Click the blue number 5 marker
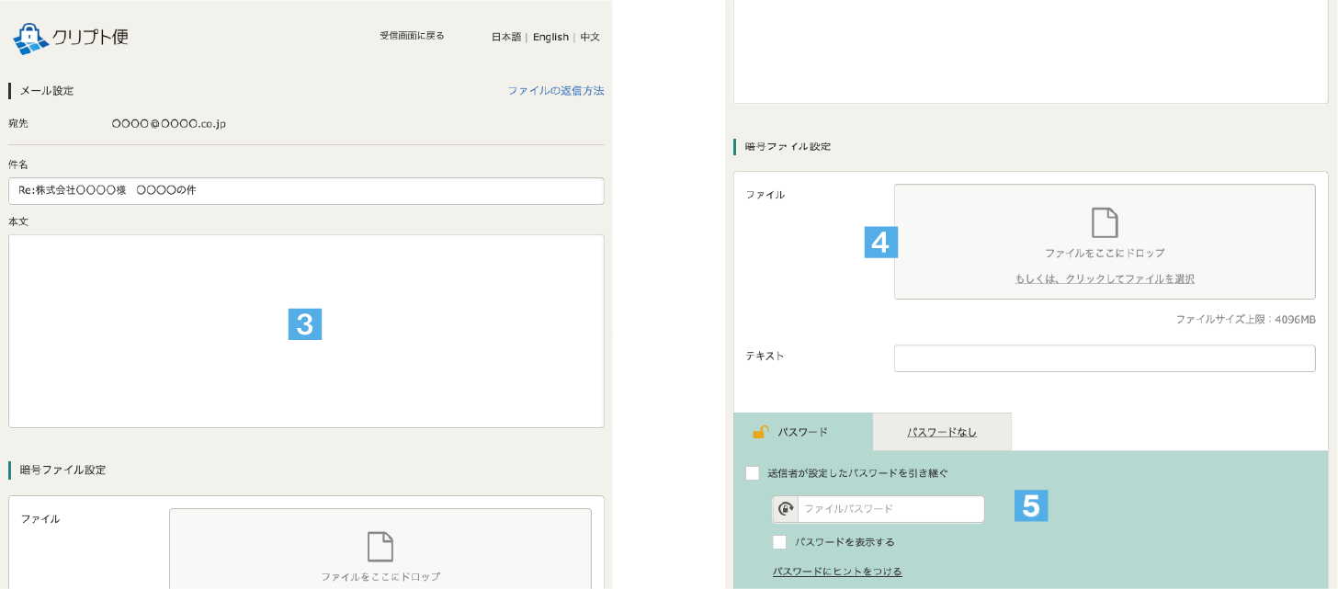 [x=1031, y=505]
